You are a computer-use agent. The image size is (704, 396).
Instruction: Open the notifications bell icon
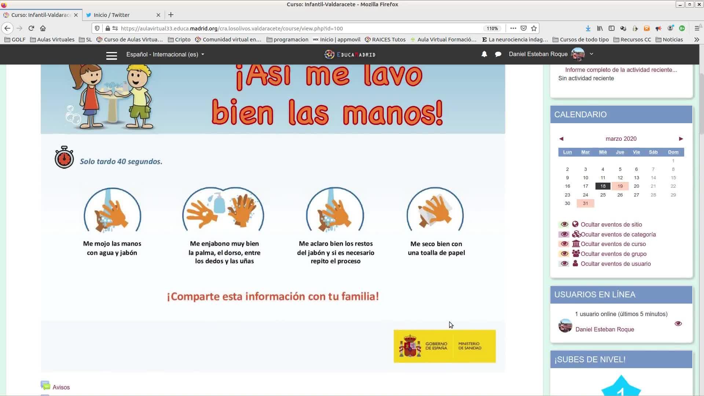[484, 54]
